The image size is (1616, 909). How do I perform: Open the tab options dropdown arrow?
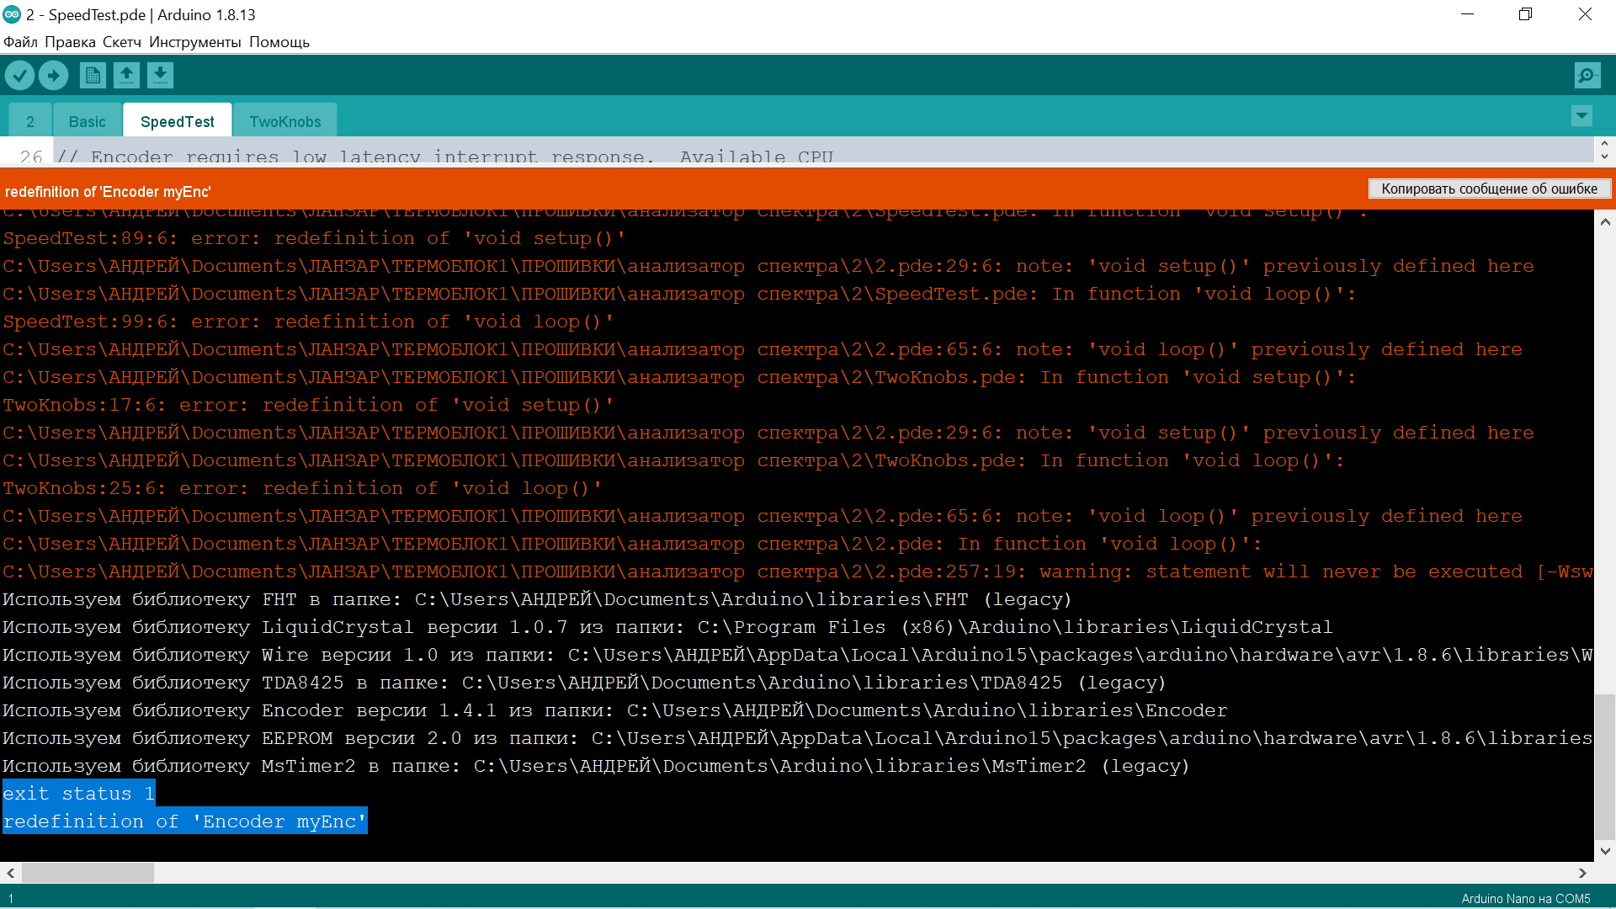(1581, 116)
